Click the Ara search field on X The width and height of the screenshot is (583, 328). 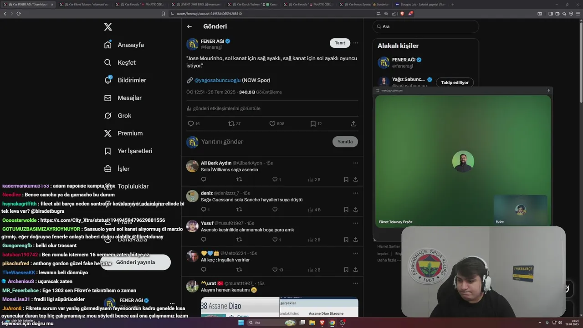click(x=426, y=26)
